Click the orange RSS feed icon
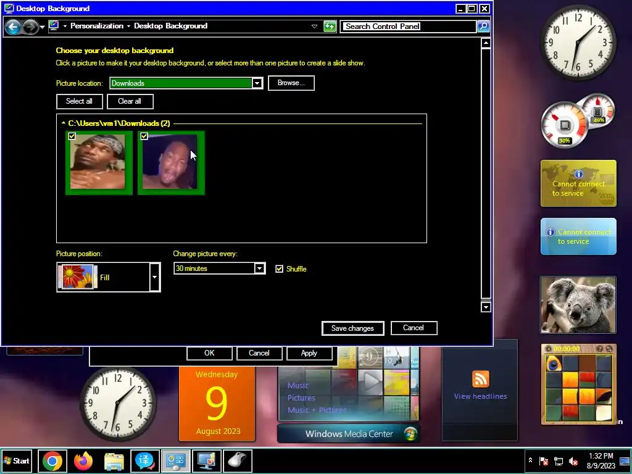Screen dimensions: 632x474 click(480, 379)
